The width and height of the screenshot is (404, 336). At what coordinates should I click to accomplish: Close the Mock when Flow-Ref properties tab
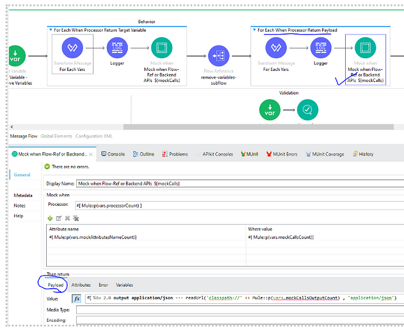91,154
